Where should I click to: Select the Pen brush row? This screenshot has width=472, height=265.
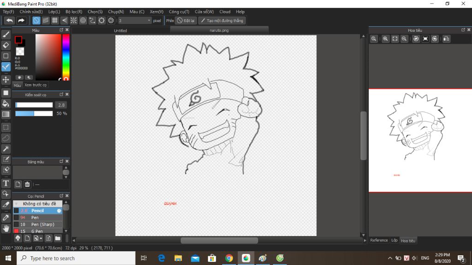tap(38, 218)
